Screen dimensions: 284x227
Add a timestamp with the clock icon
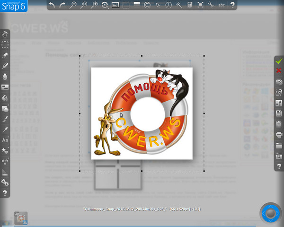coord(169,5)
